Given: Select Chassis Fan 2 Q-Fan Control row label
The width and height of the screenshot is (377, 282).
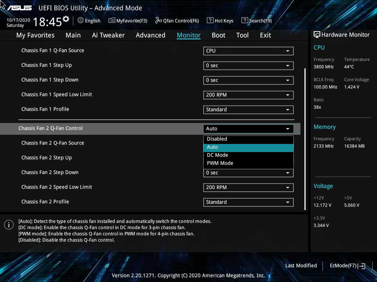Looking at the screenshot, I should coord(50,128).
